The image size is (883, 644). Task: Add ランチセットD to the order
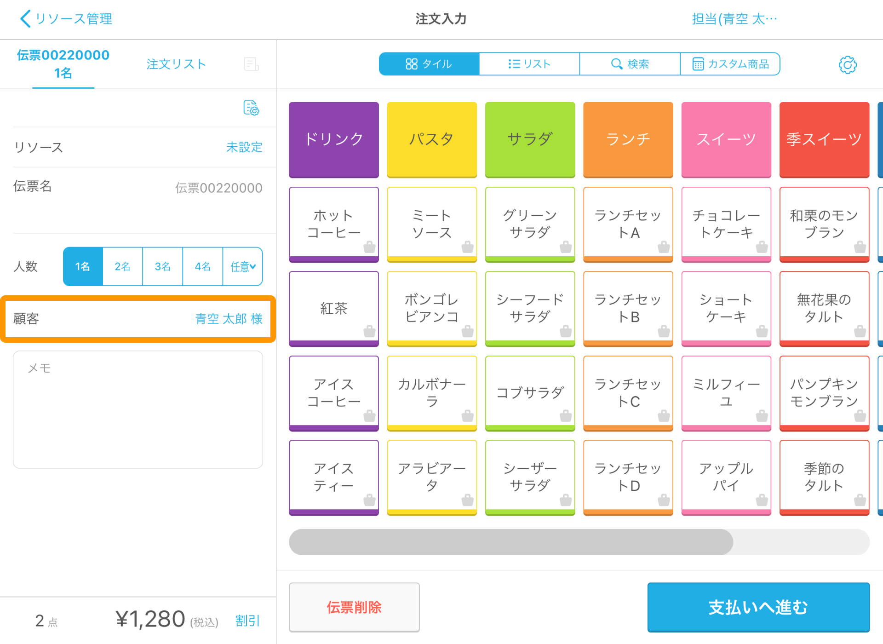point(628,477)
